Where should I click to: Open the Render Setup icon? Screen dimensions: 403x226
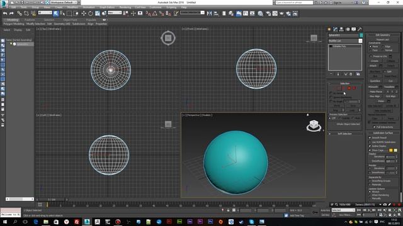tap(268, 13)
